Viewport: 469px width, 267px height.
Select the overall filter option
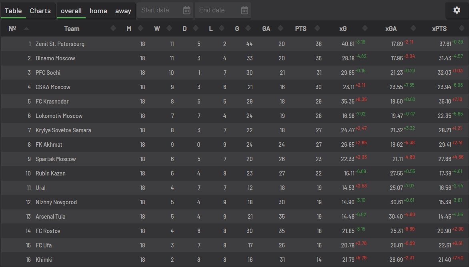[x=71, y=11]
